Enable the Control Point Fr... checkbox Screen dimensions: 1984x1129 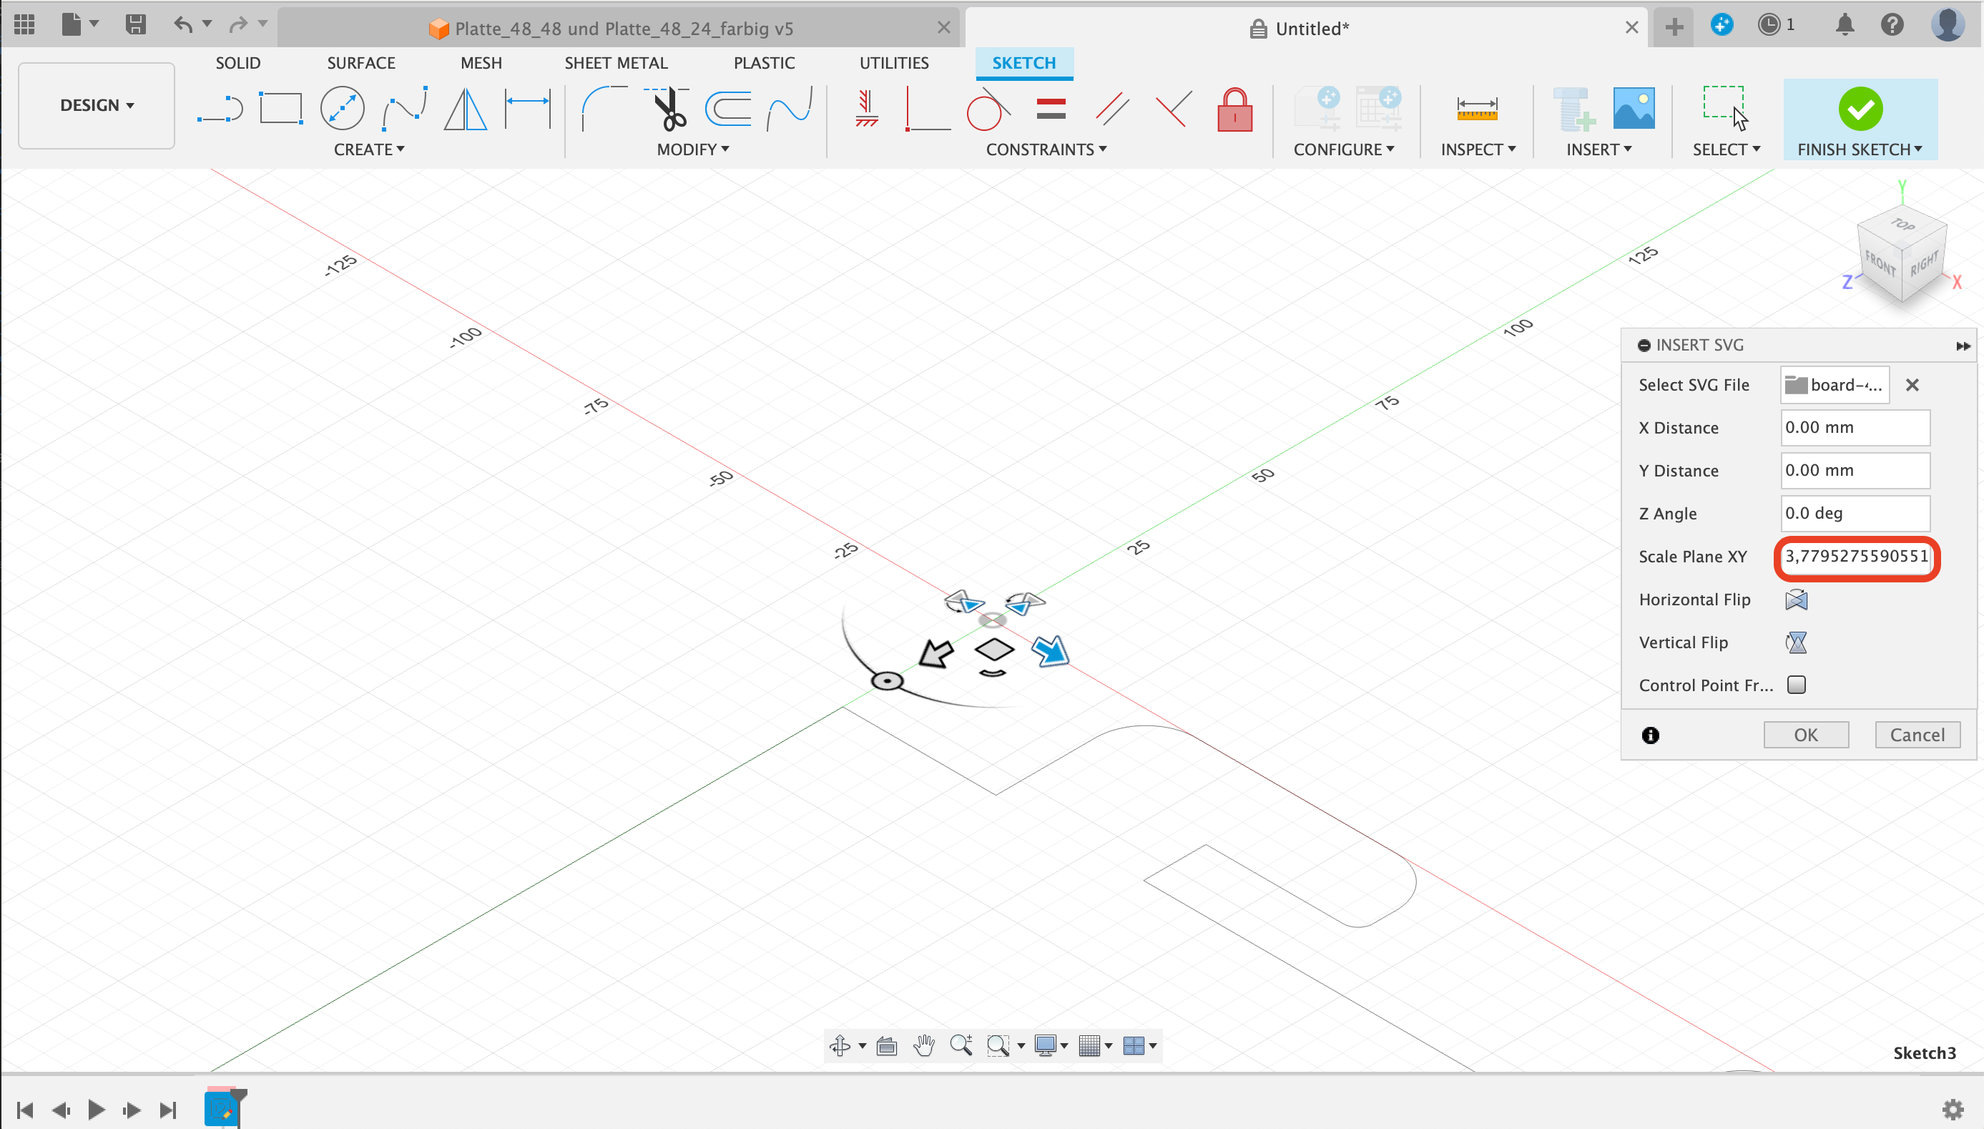(1796, 685)
